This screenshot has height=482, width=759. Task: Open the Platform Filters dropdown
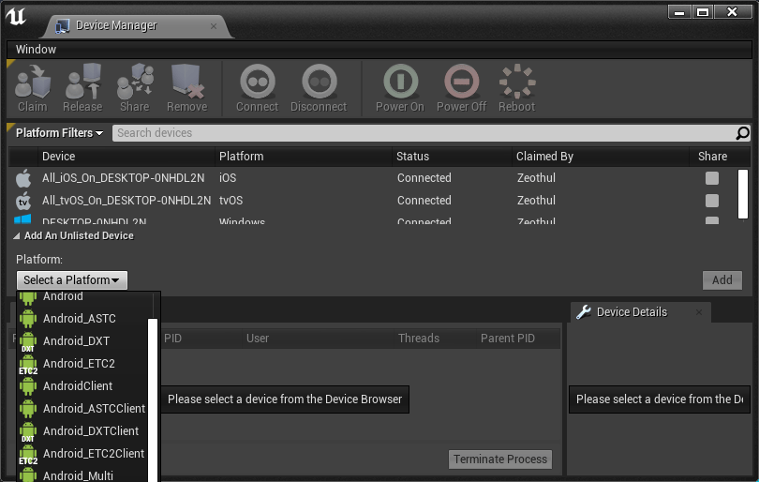point(59,133)
